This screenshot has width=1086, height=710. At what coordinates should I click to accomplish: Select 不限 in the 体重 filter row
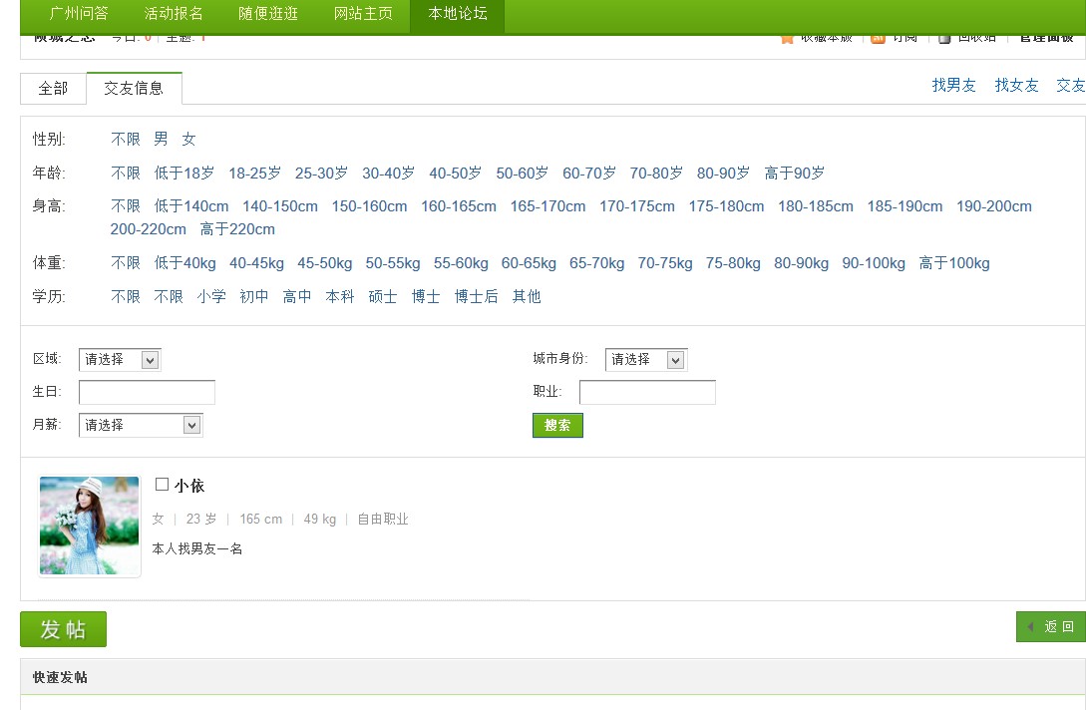pos(126,263)
